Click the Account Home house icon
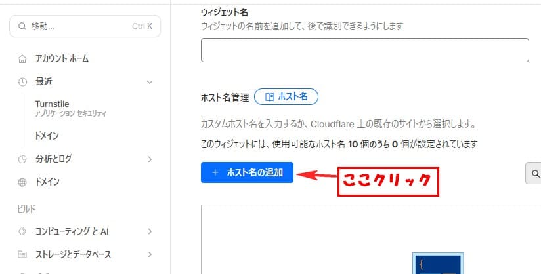 point(22,59)
